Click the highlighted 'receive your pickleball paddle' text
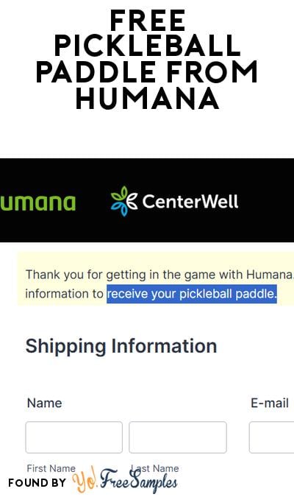 192,294
